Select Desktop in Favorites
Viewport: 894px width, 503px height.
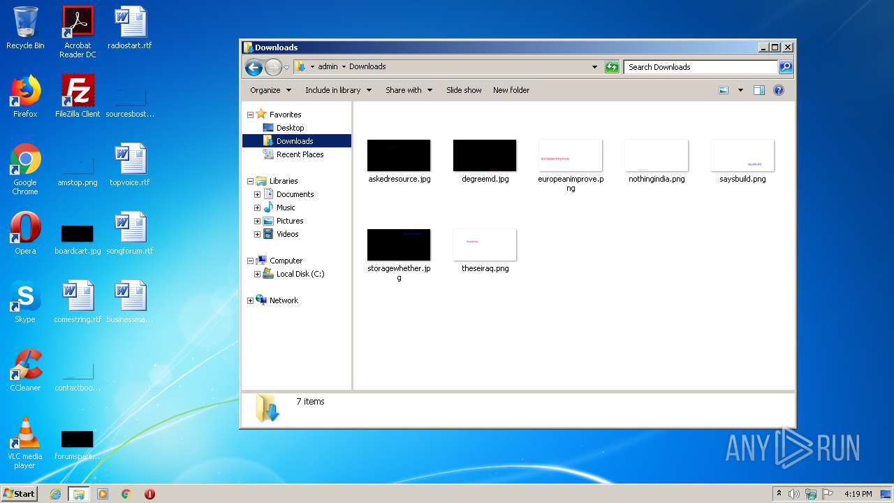(290, 128)
